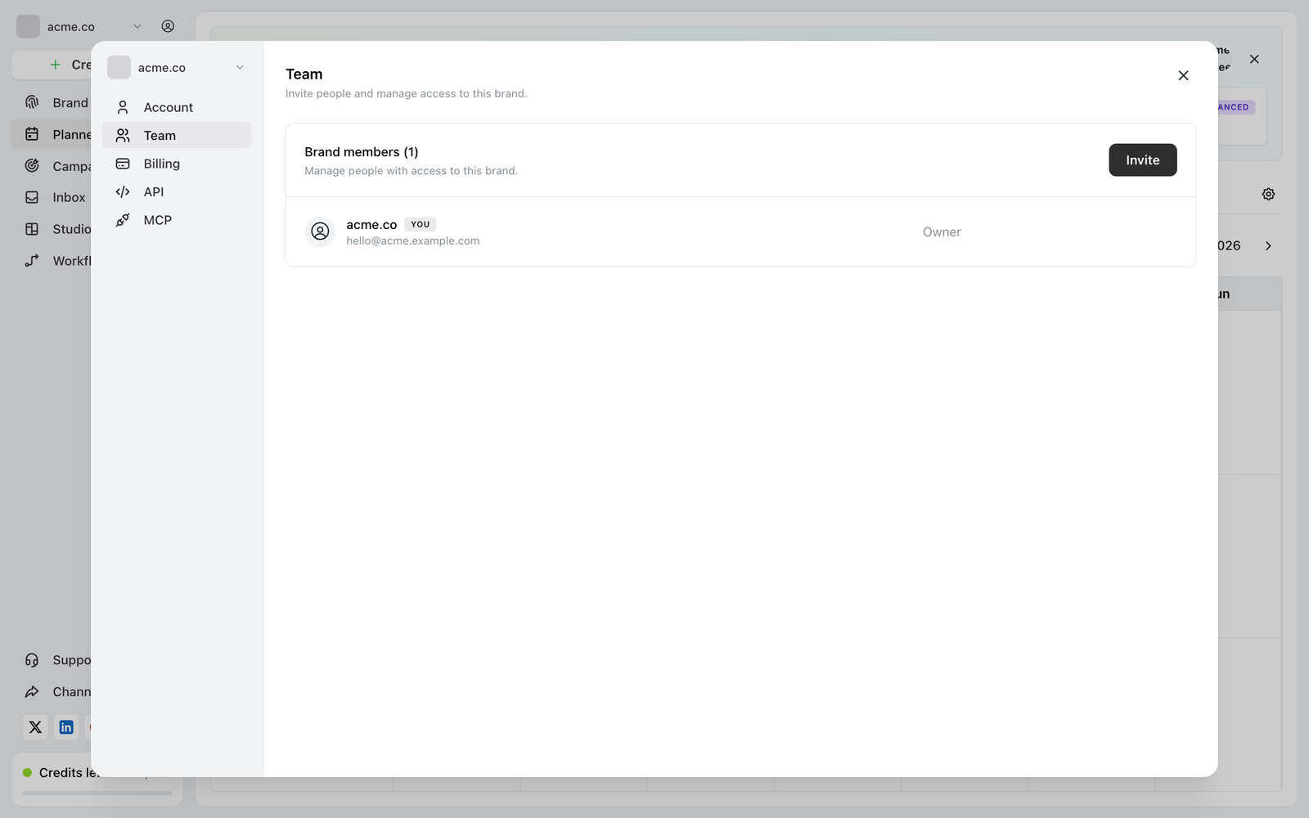Click the API code brackets icon

(123, 191)
